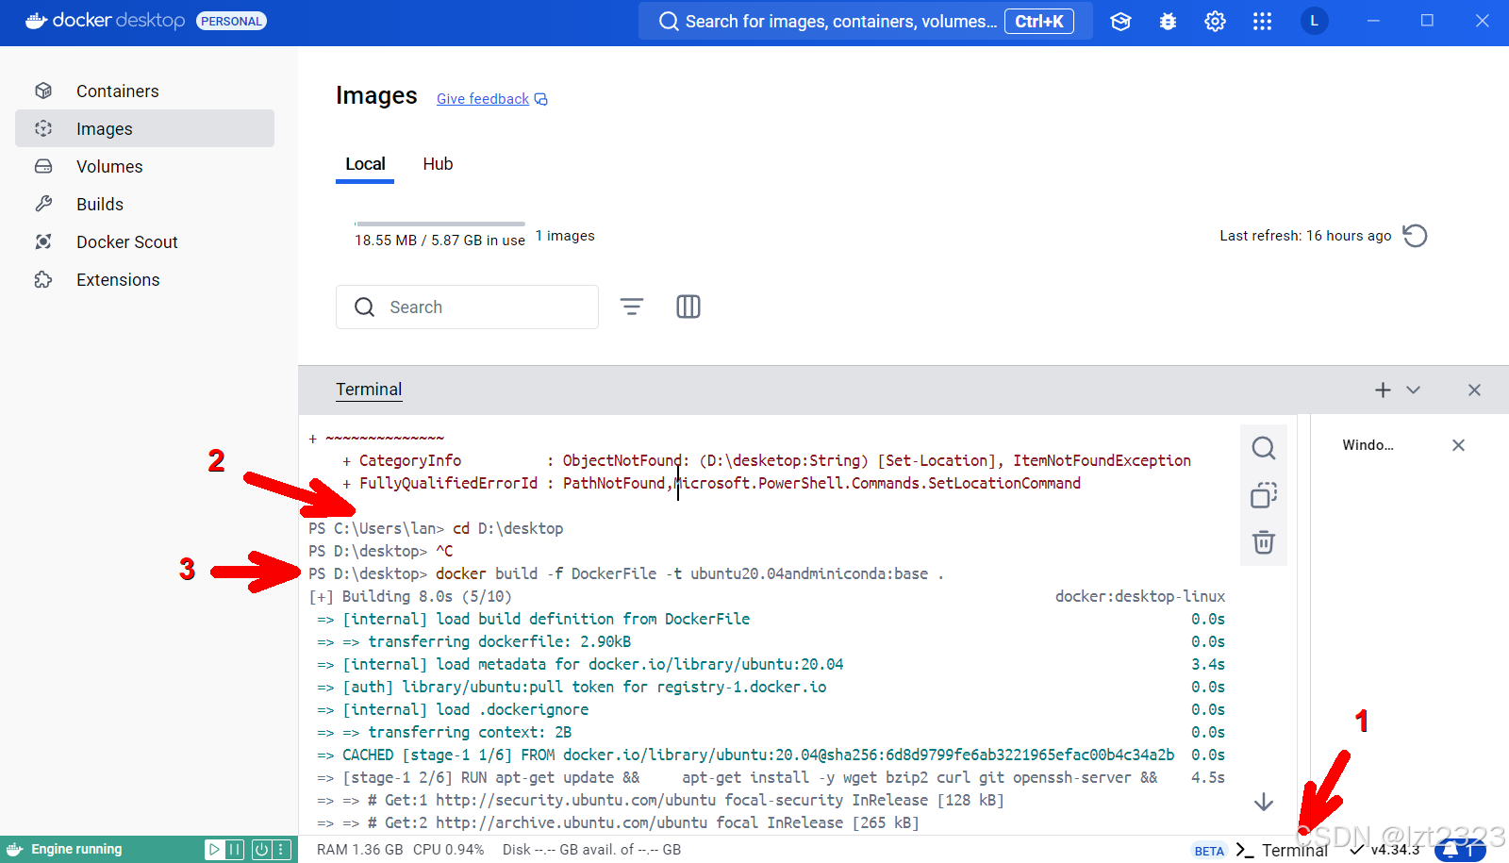Refresh the images list
The height and width of the screenshot is (863, 1509).
click(x=1415, y=235)
